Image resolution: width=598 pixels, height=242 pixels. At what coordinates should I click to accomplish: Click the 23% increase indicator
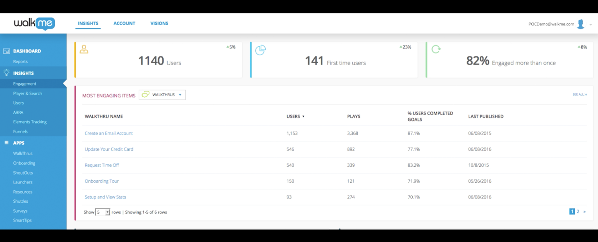point(405,47)
